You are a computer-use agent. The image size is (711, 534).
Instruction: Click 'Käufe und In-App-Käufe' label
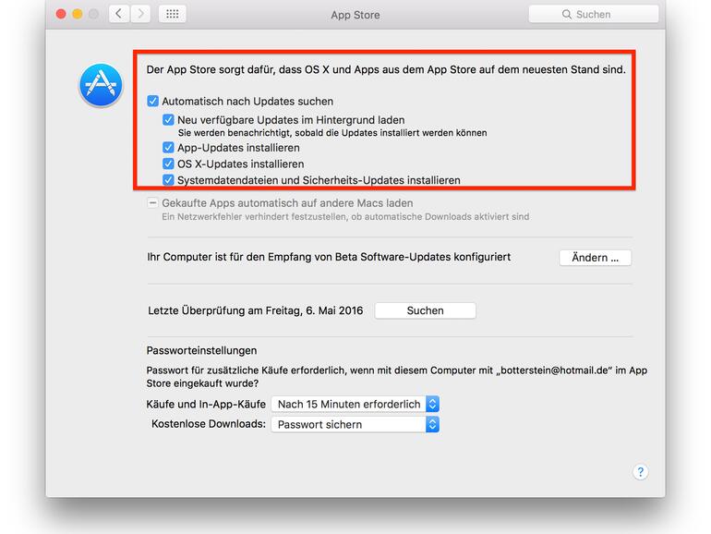(x=206, y=405)
